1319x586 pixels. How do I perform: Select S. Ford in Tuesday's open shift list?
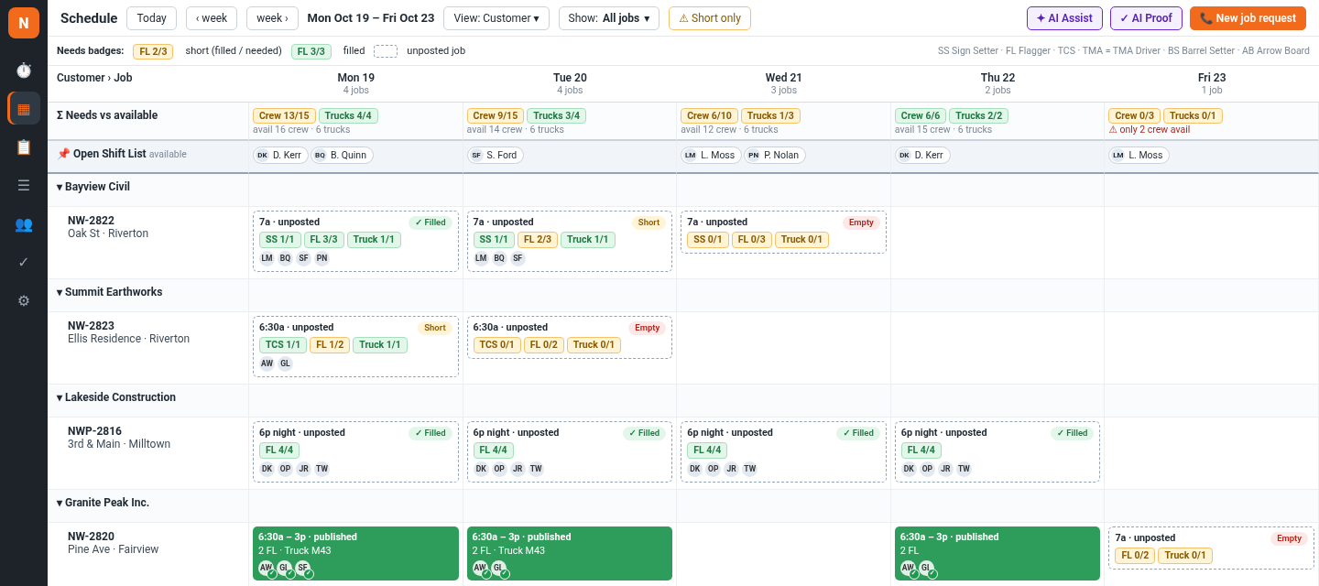click(x=496, y=155)
